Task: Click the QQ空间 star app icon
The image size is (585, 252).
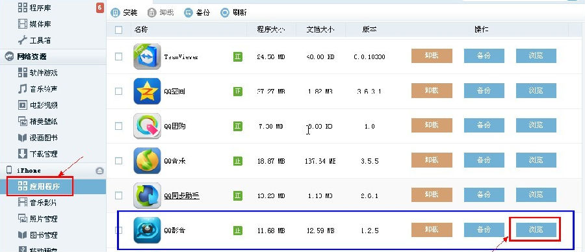Action: (147, 91)
